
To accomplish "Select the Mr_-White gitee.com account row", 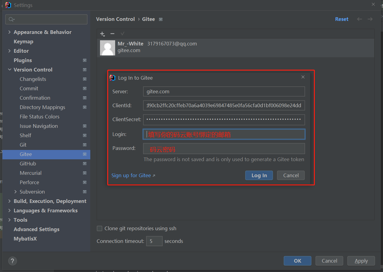I will click(x=235, y=48).
